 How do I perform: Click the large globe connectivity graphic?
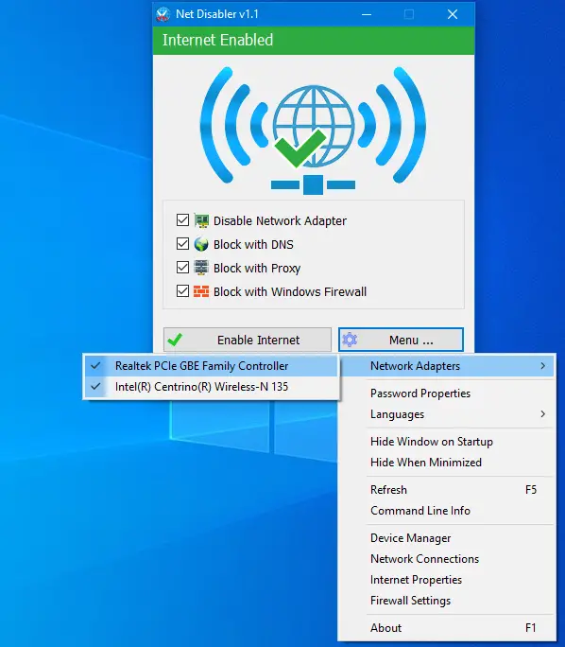[x=313, y=130]
